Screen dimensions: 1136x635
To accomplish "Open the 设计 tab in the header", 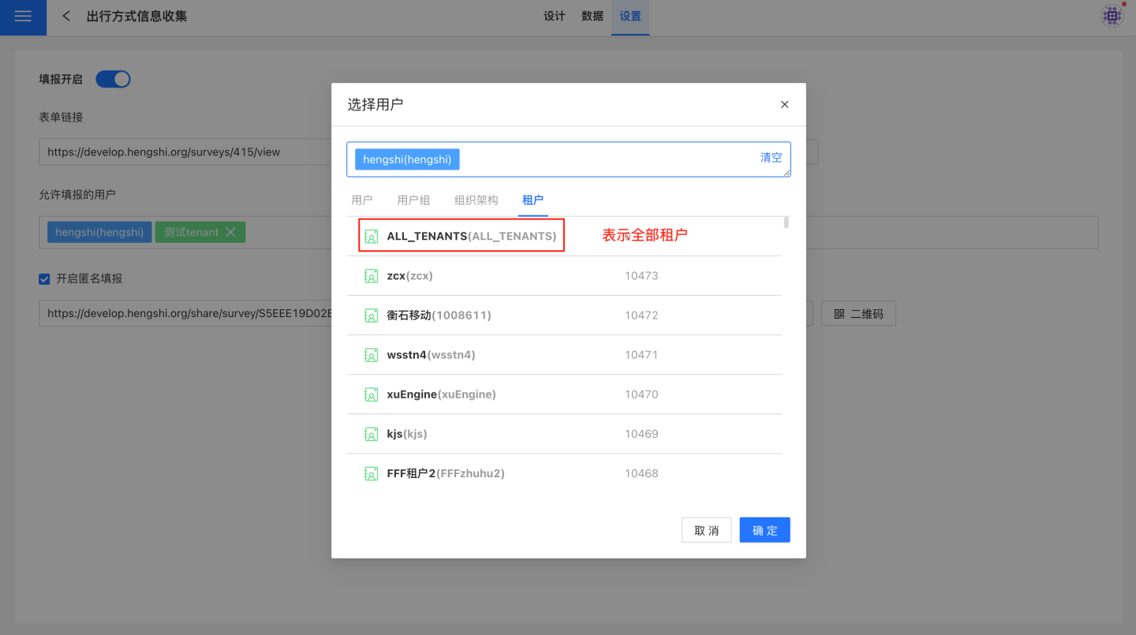I will click(x=555, y=17).
